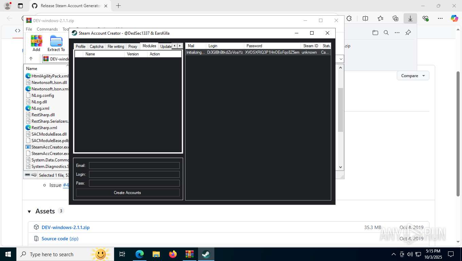Viewport: 462px width, 261px height.
Task: Click the WinRAR Extract To icon
Action: pos(56,43)
